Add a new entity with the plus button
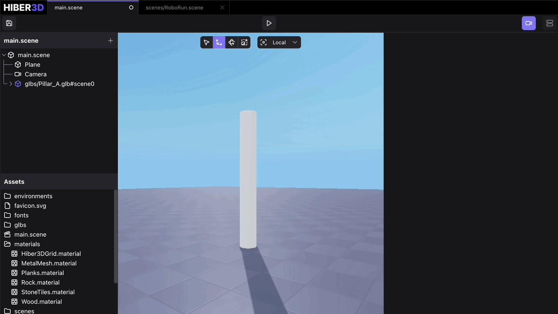Screen dimensions: 558x314 click(x=110, y=41)
